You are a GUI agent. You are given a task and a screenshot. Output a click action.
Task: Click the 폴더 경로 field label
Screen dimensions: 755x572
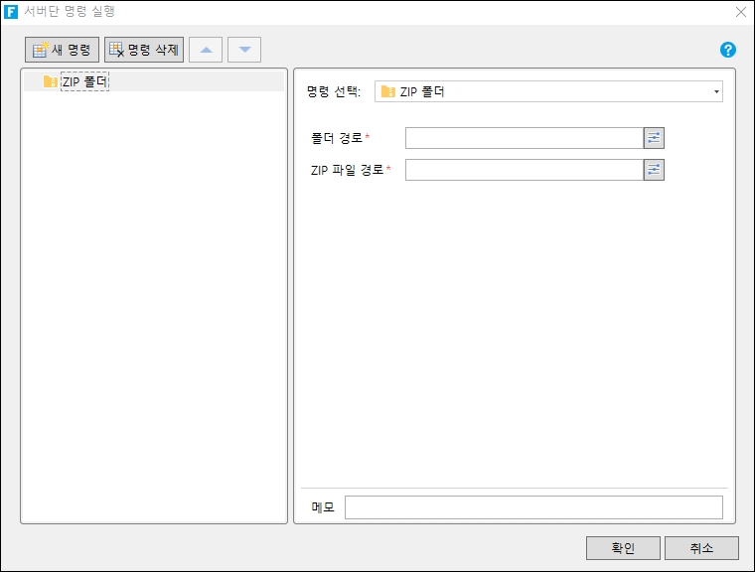[x=337, y=138]
